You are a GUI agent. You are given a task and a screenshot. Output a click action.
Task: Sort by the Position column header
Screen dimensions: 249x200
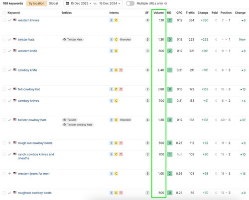(226, 13)
